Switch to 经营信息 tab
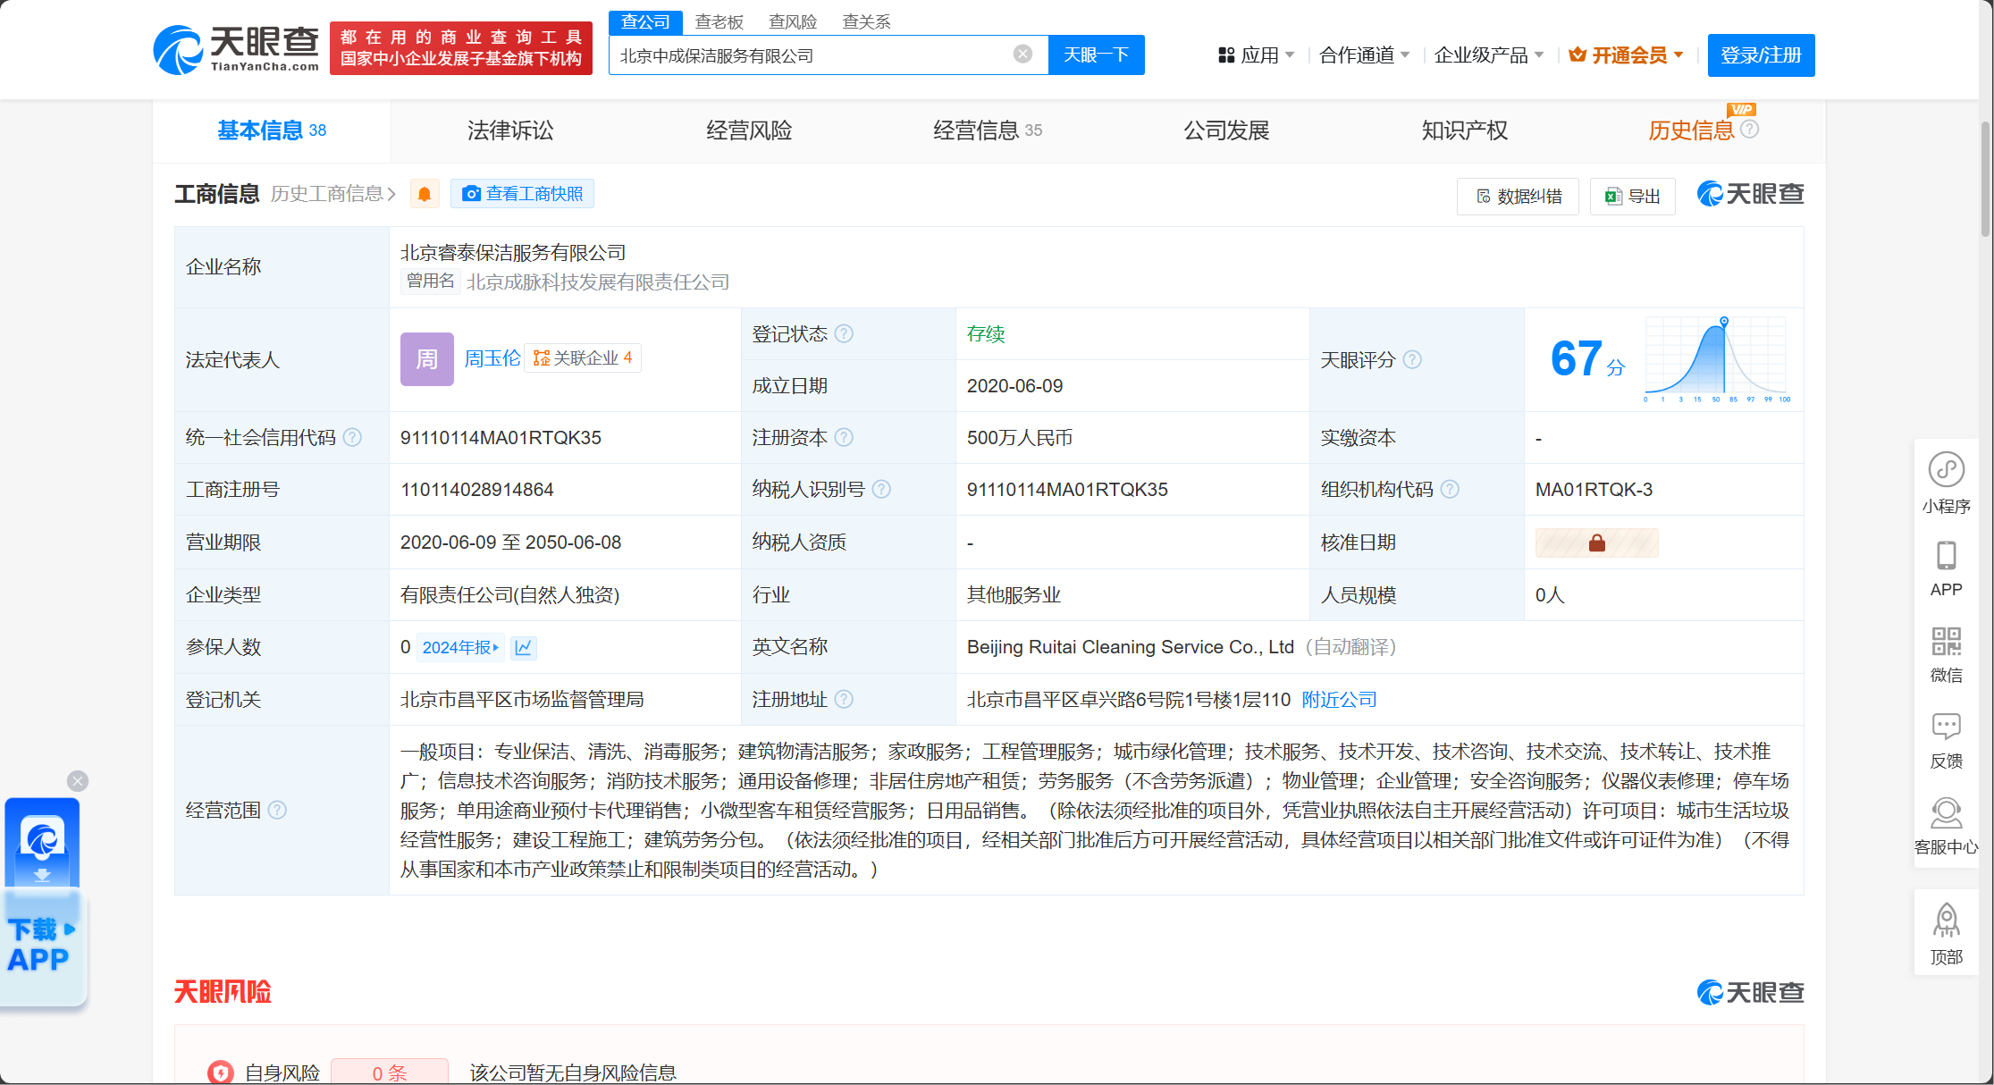The width and height of the screenshot is (1994, 1085). (988, 130)
